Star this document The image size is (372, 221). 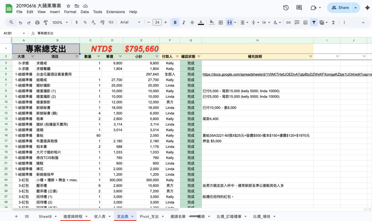tap(69, 6)
